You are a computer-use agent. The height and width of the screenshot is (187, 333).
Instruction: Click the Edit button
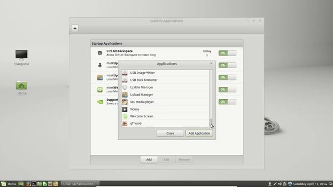(x=166, y=159)
